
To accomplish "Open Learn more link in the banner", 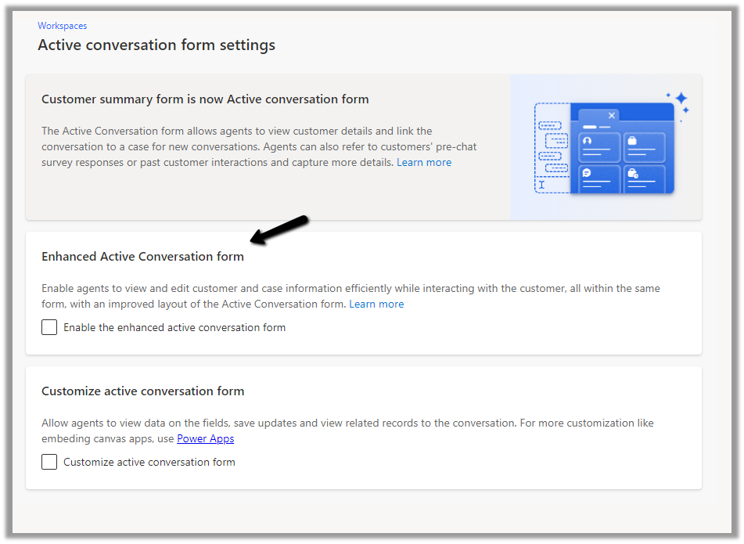I will point(424,162).
